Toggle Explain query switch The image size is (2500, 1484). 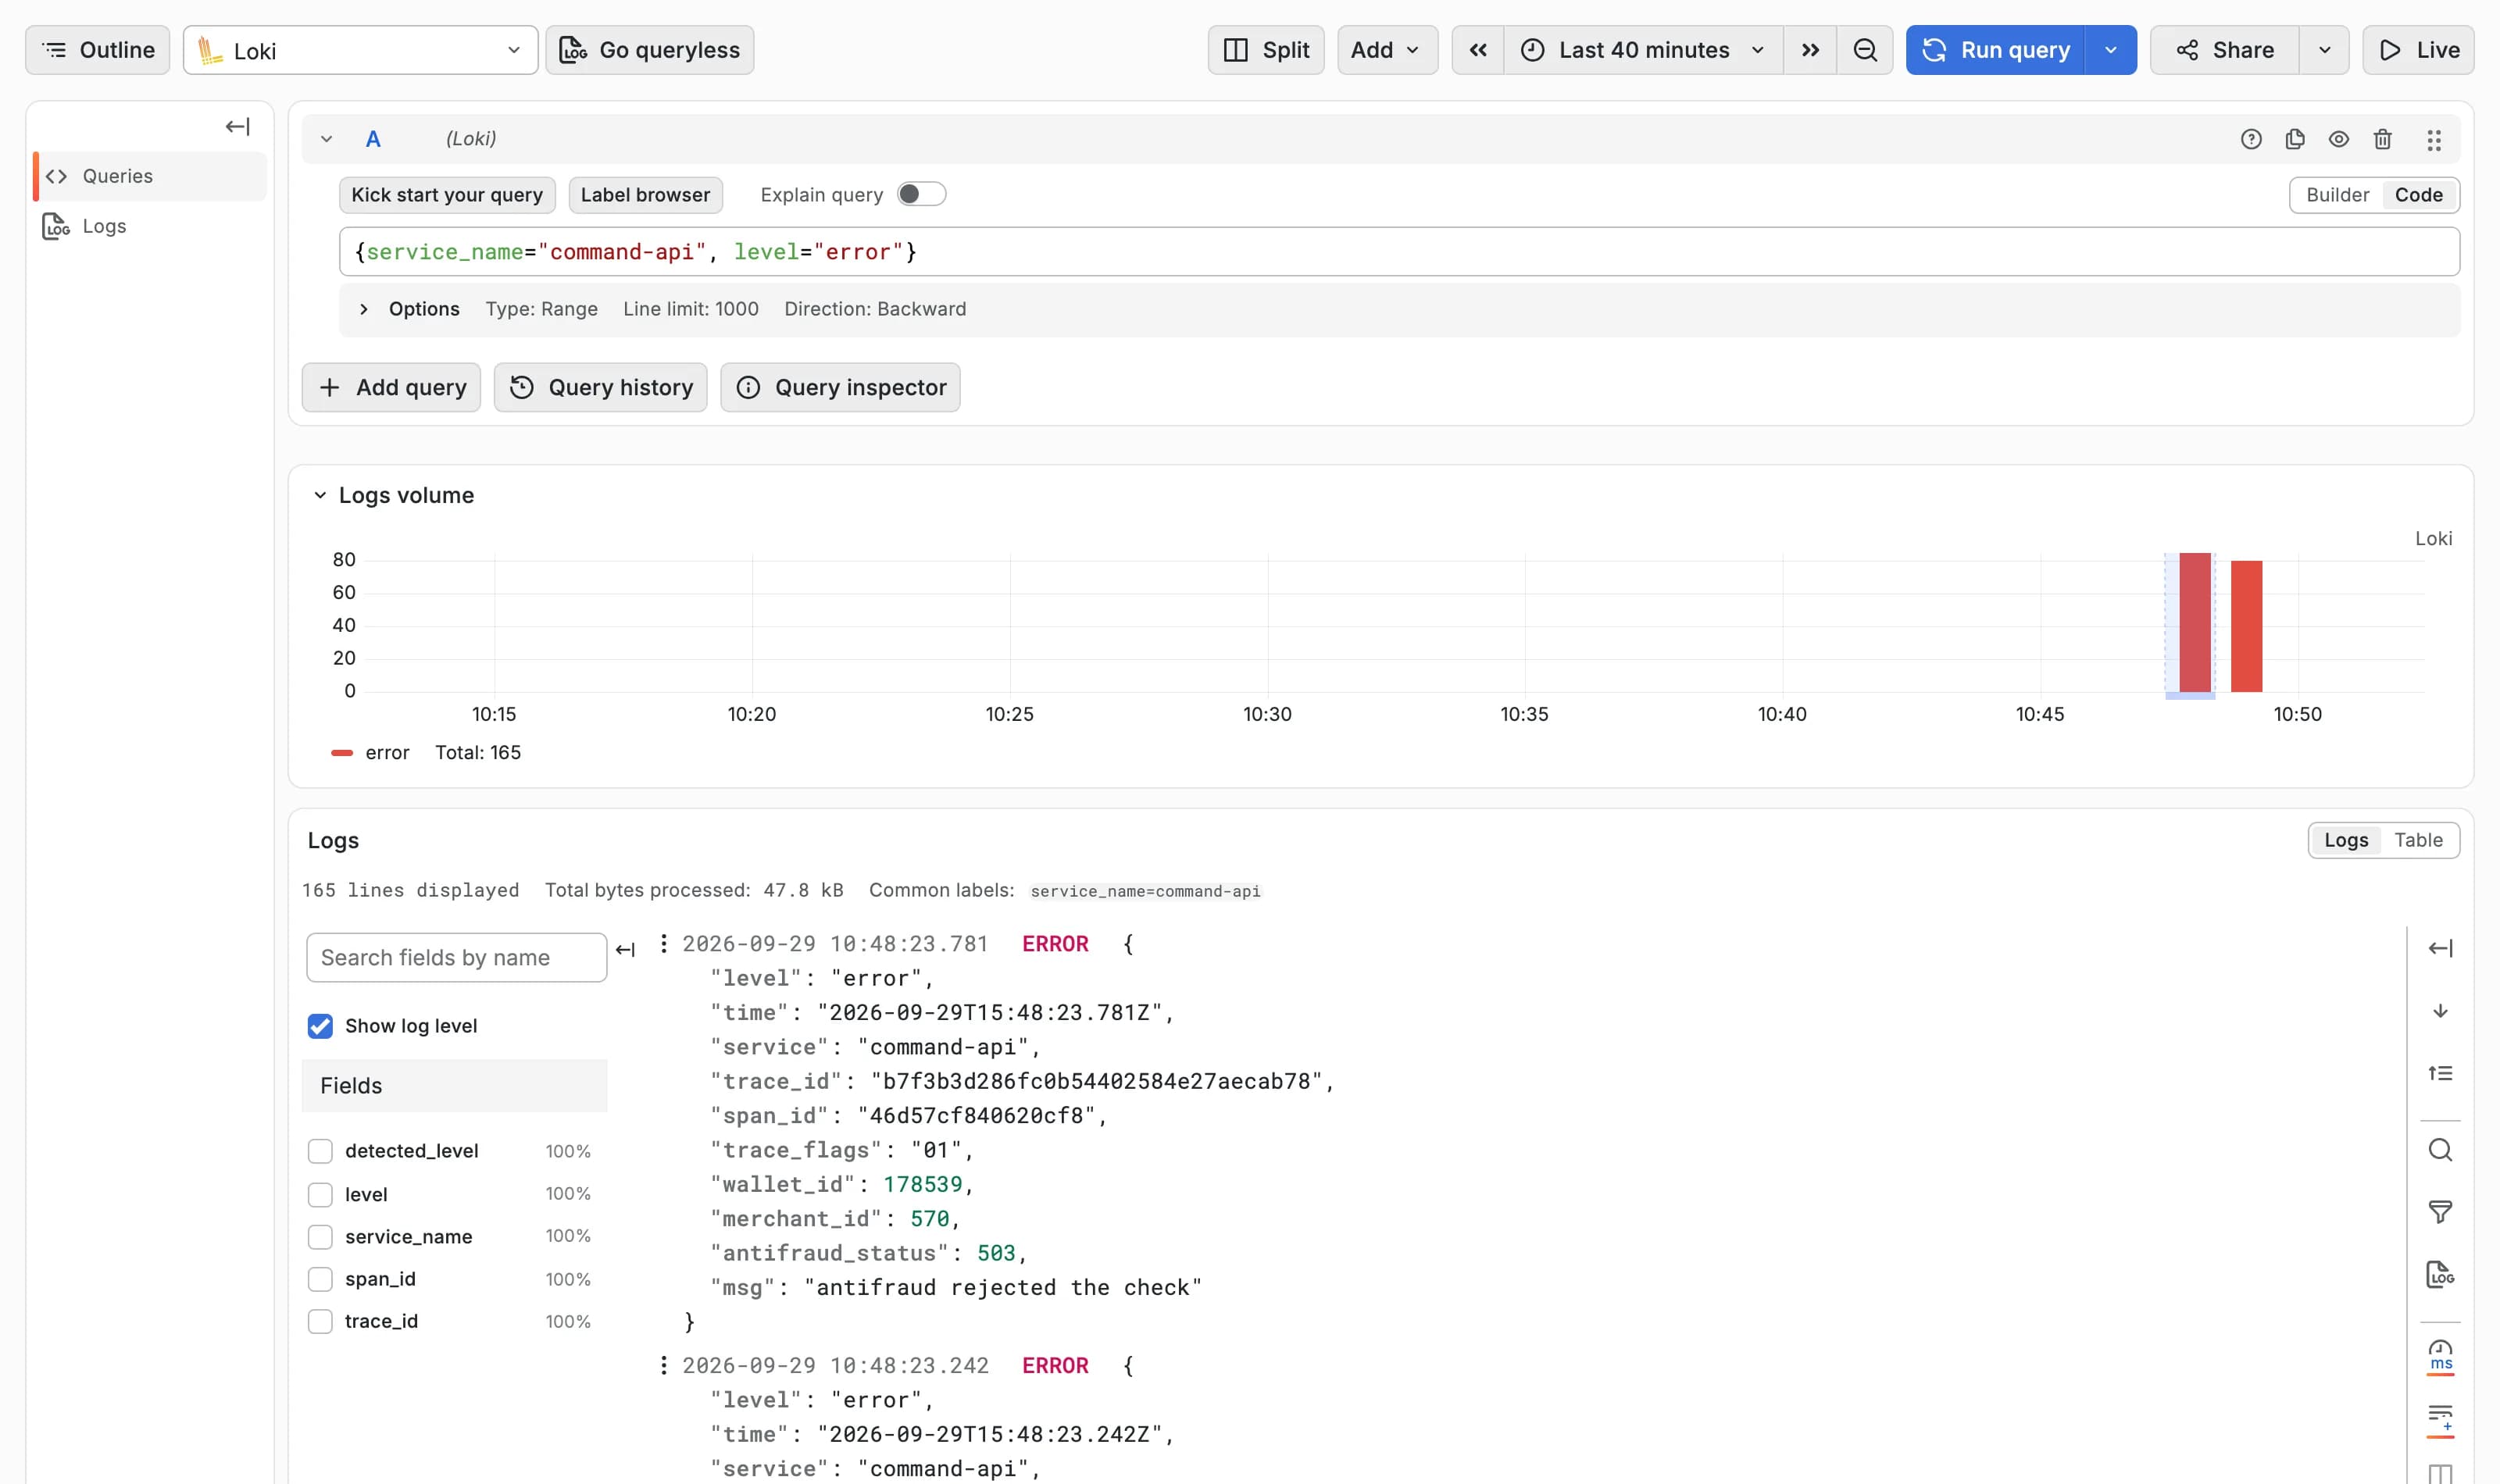click(x=921, y=194)
